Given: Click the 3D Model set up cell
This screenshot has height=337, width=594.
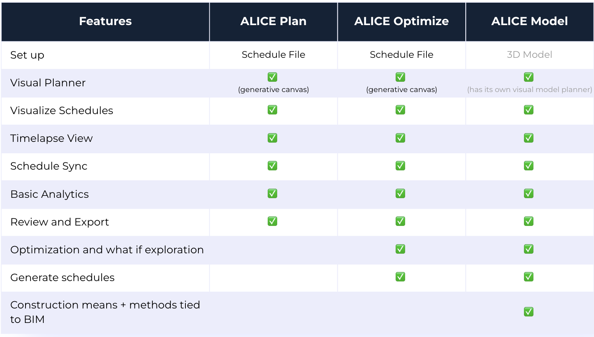Looking at the screenshot, I should pos(530,55).
